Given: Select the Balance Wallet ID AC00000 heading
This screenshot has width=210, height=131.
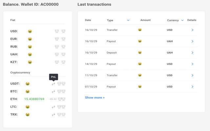Looking at the screenshot, I should click(31, 4).
